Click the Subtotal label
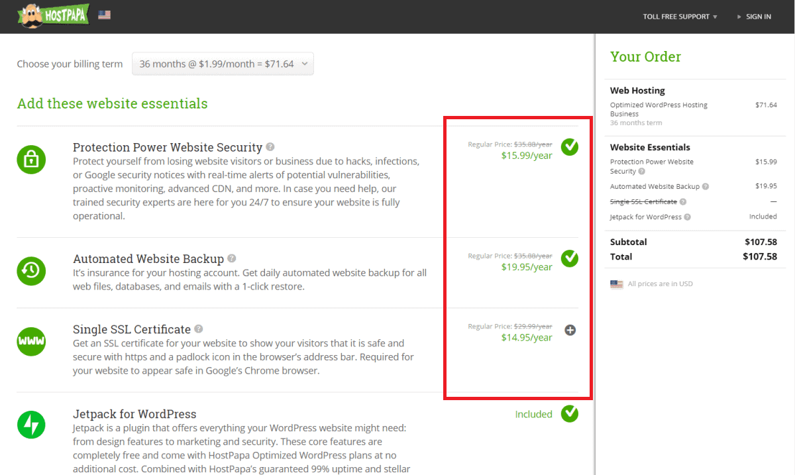Viewport: 795px width, 475px height. tap(629, 242)
